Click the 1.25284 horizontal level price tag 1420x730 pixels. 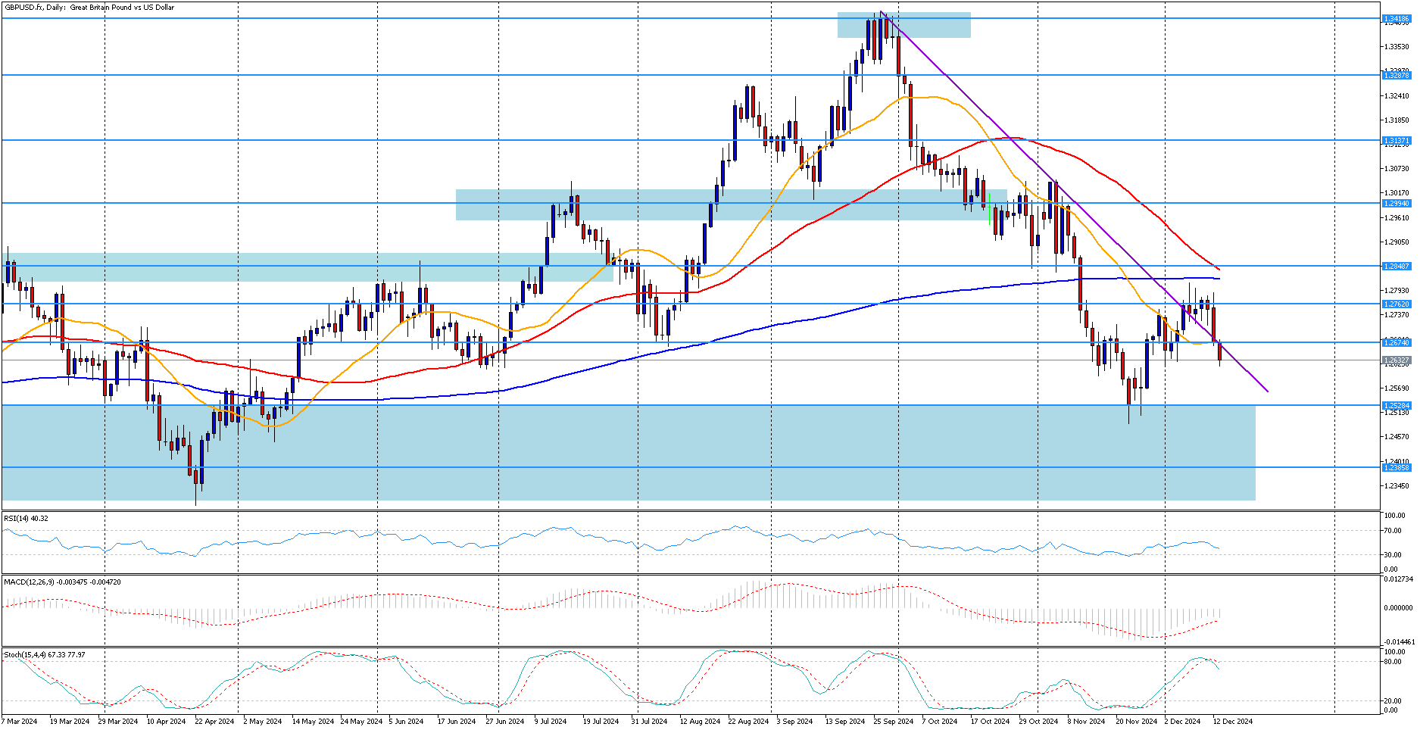coord(1397,405)
